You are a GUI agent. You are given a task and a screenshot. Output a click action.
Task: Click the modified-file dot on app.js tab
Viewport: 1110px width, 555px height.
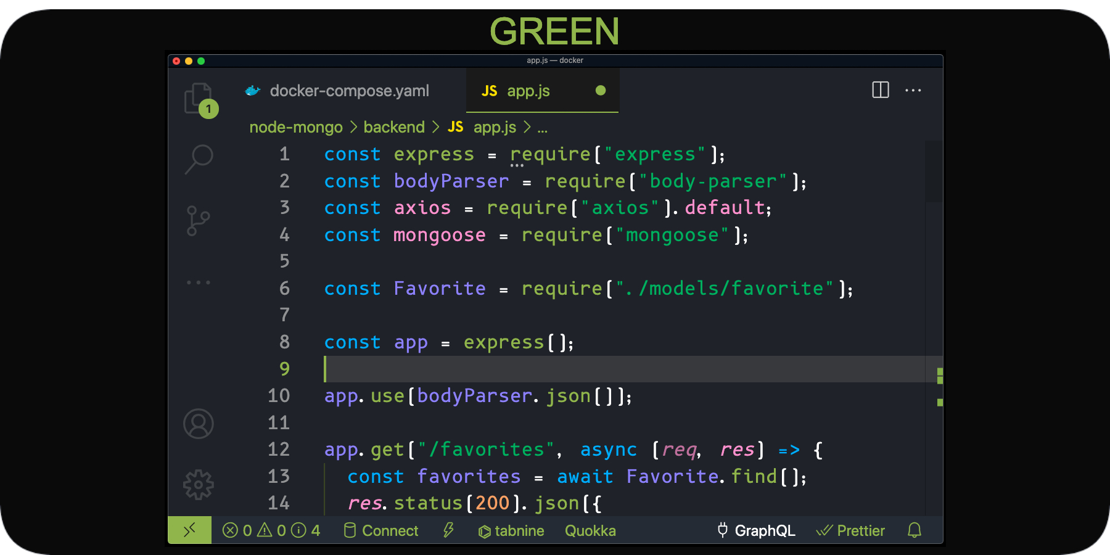tap(600, 90)
